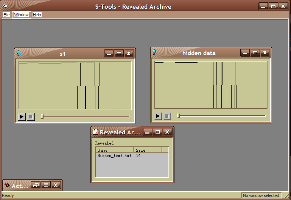Image resolution: width=291 pixels, height=200 pixels.
Task: Minimize the main S-Tools window
Action: (263, 6)
